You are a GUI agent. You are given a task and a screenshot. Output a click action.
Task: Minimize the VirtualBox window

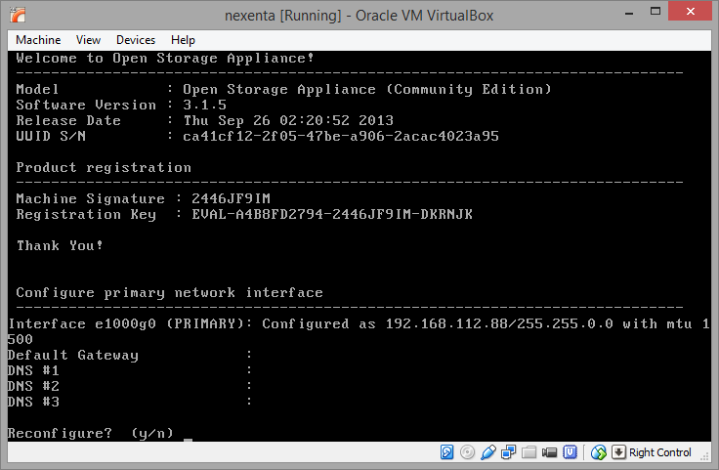click(x=629, y=13)
